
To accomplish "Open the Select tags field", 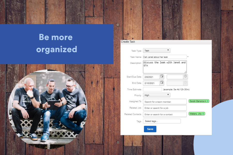I will (x=162, y=121).
